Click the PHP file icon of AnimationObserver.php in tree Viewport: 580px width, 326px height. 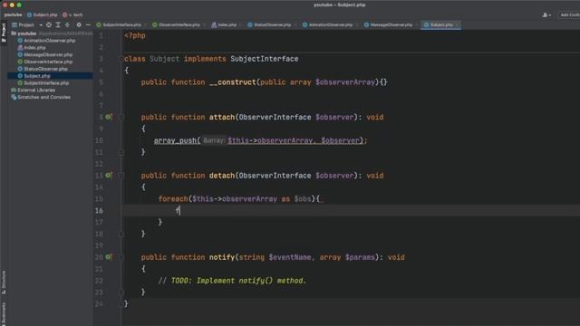[20, 41]
